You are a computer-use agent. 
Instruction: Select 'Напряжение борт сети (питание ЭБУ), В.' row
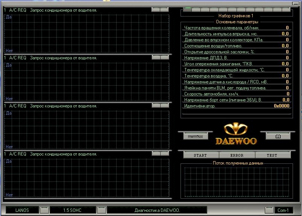tap(237, 100)
